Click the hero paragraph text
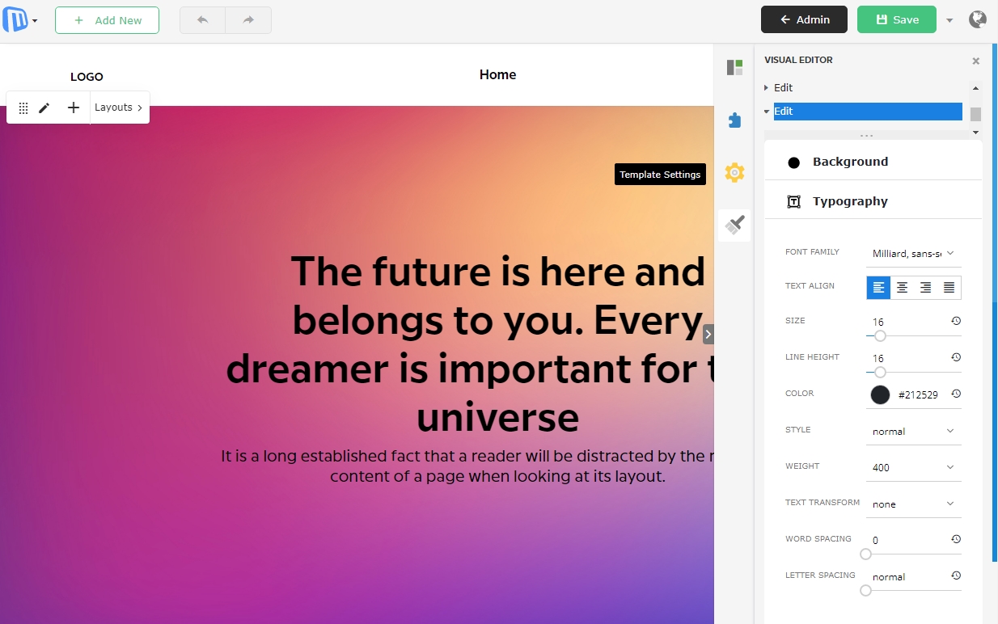This screenshot has height=624, width=998. pos(467,466)
